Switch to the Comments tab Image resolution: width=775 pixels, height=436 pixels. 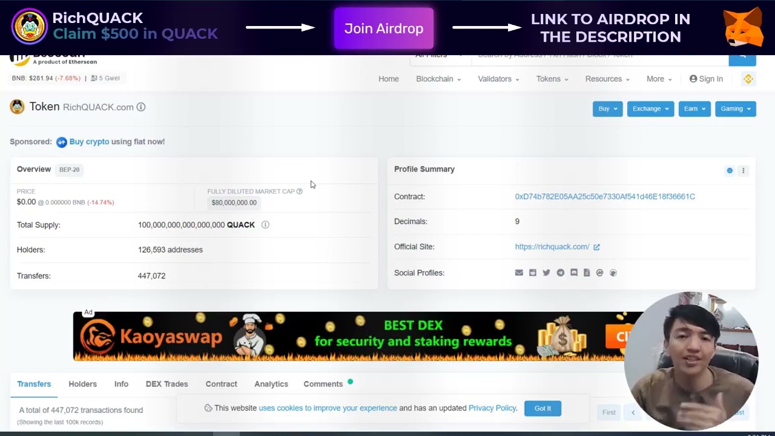[323, 384]
